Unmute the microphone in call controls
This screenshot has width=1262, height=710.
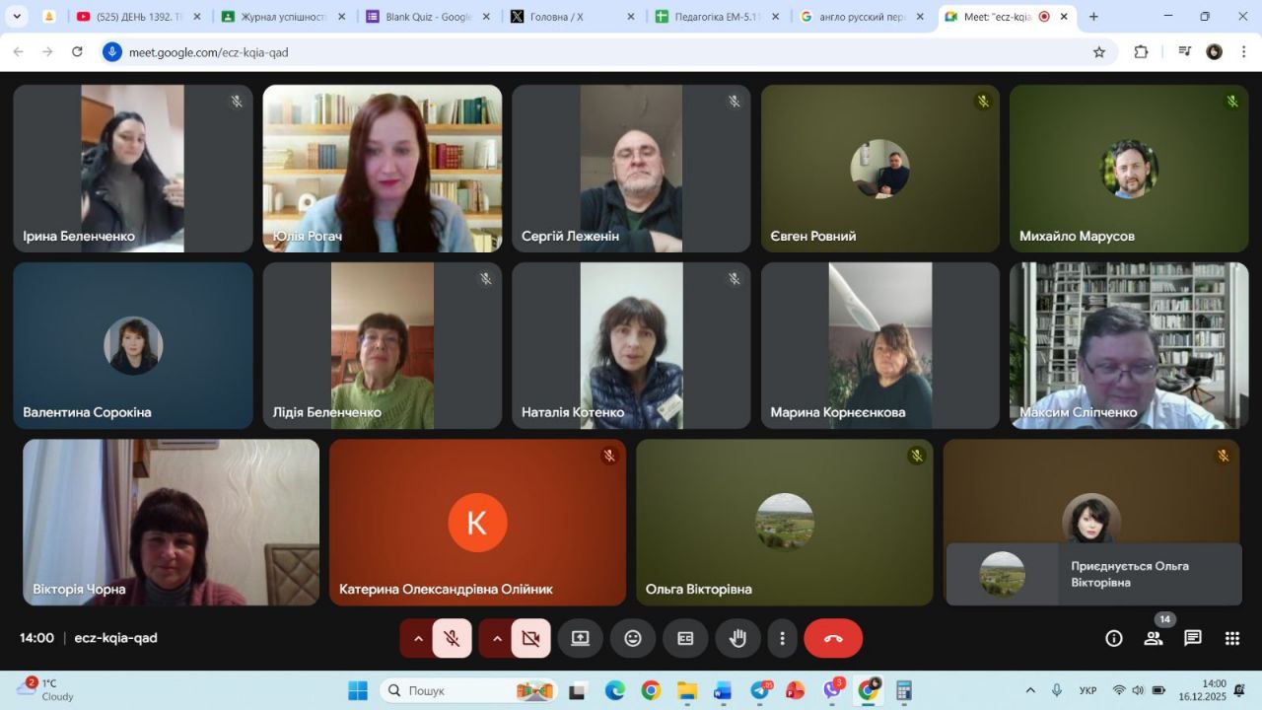(453, 638)
